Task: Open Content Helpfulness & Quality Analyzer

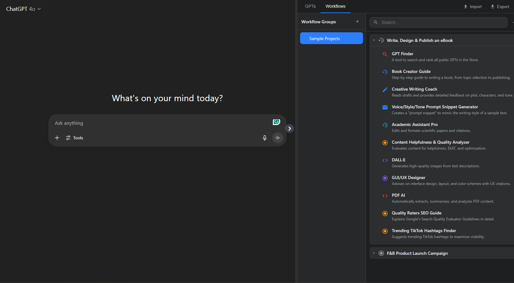Action: (x=431, y=142)
